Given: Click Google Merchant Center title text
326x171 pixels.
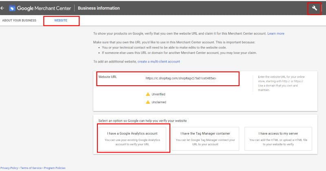Looking at the screenshot, I should pos(44,8).
